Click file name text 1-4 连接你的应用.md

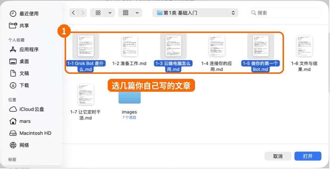click(x=217, y=66)
